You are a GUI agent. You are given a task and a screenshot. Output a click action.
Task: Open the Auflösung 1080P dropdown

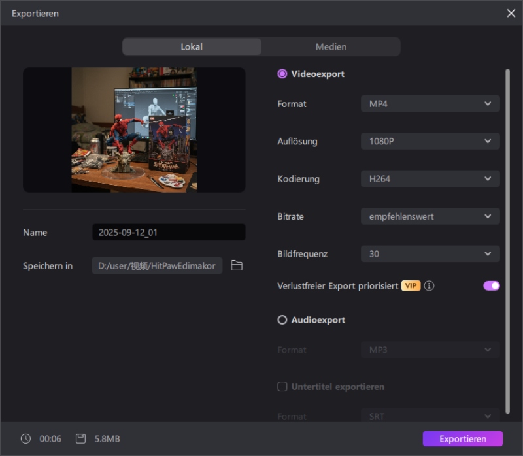pos(430,141)
